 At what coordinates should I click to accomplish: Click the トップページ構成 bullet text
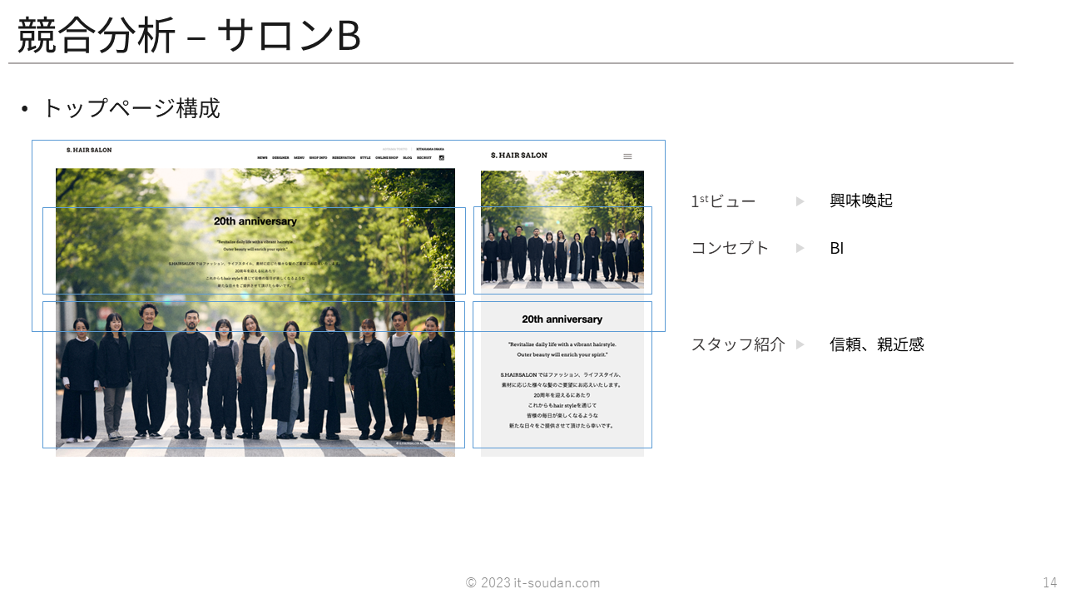(131, 108)
